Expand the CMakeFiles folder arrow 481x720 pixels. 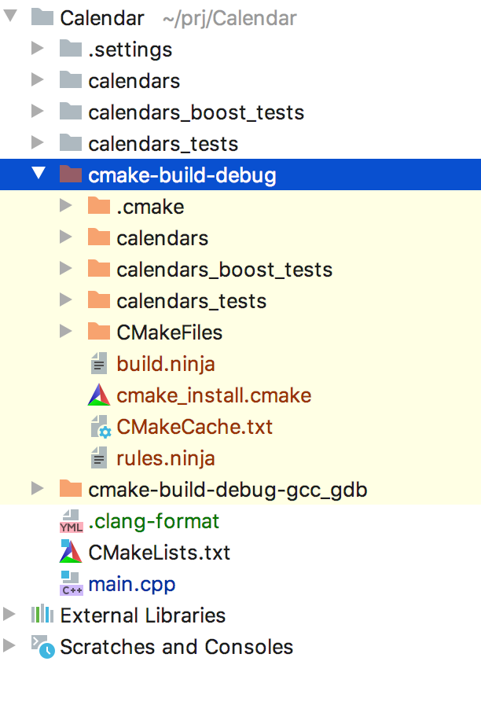[x=66, y=331]
